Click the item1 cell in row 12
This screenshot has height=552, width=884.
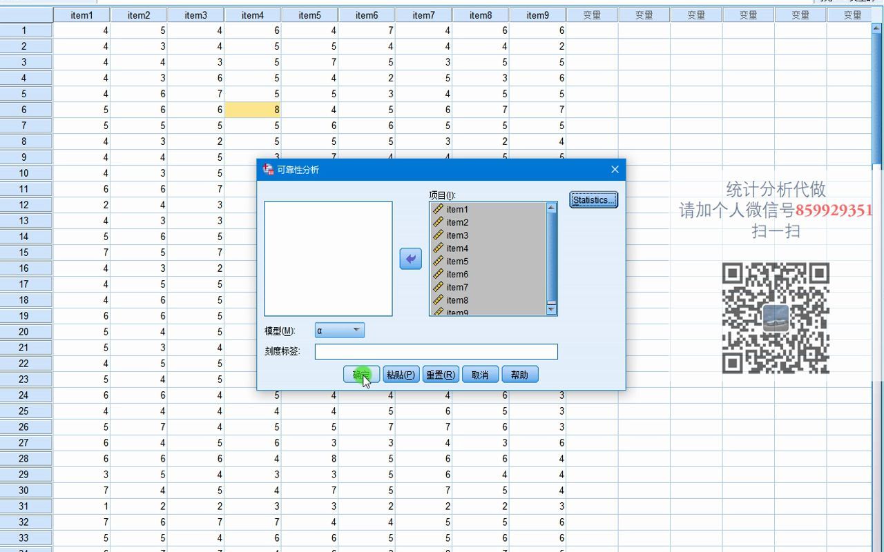point(81,205)
